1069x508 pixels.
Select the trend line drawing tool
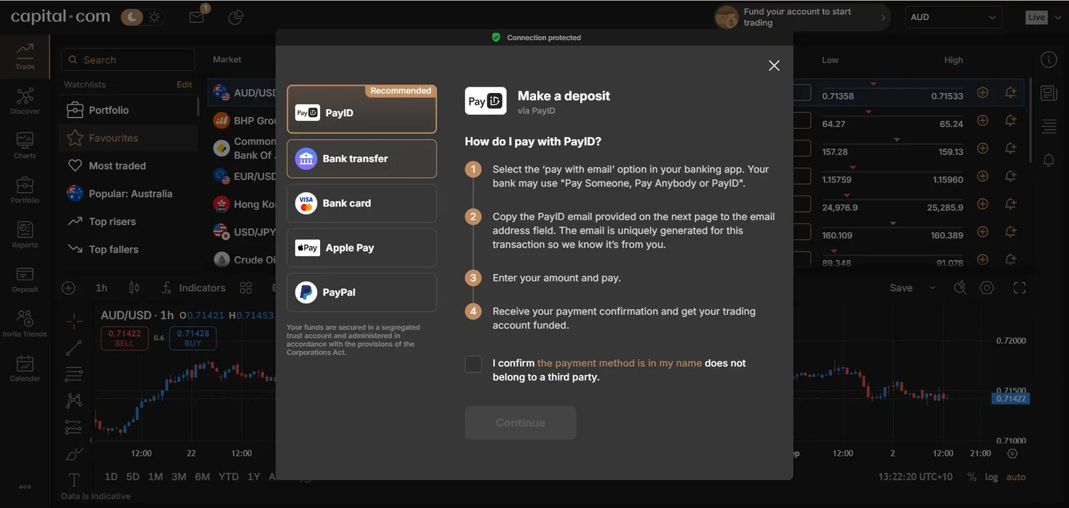pyautogui.click(x=73, y=348)
